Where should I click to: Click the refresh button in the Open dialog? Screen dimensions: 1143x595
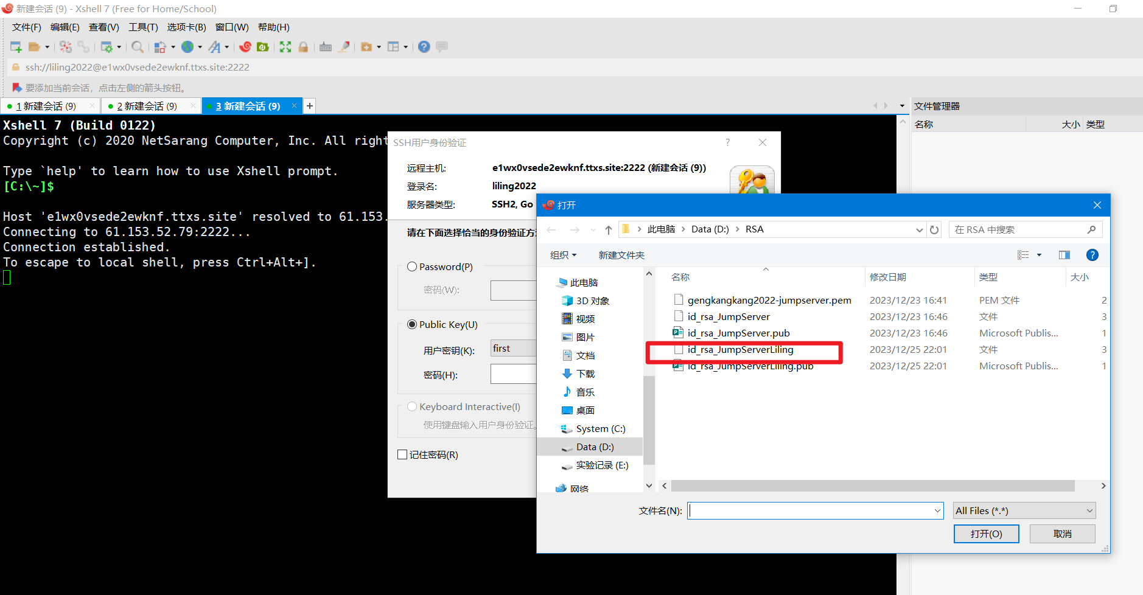tap(934, 230)
